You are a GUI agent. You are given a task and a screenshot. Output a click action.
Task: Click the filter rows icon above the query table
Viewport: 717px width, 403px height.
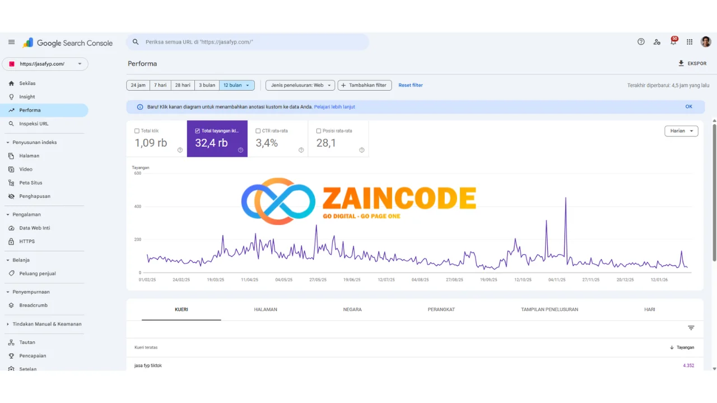[691, 328]
